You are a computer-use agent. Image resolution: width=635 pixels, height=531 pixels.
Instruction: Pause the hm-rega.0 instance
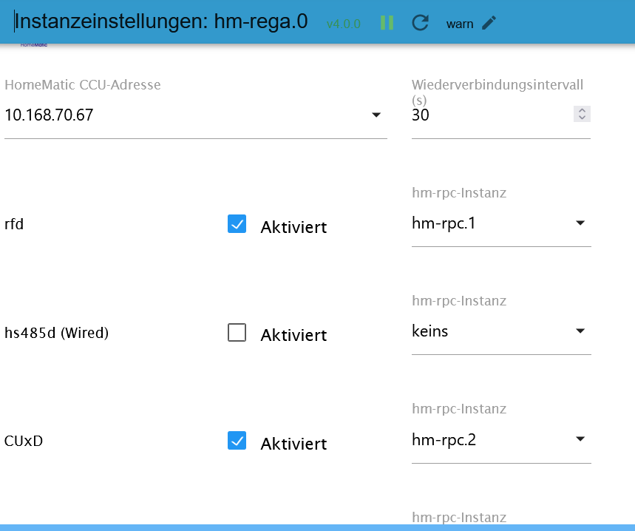click(x=387, y=23)
